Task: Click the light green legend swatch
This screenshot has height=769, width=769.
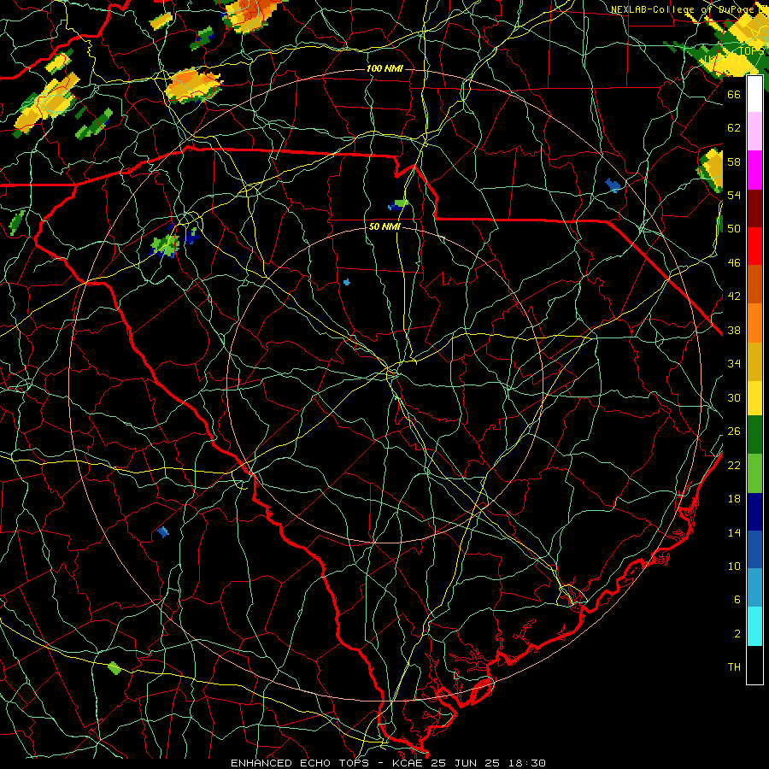Action: click(x=754, y=473)
